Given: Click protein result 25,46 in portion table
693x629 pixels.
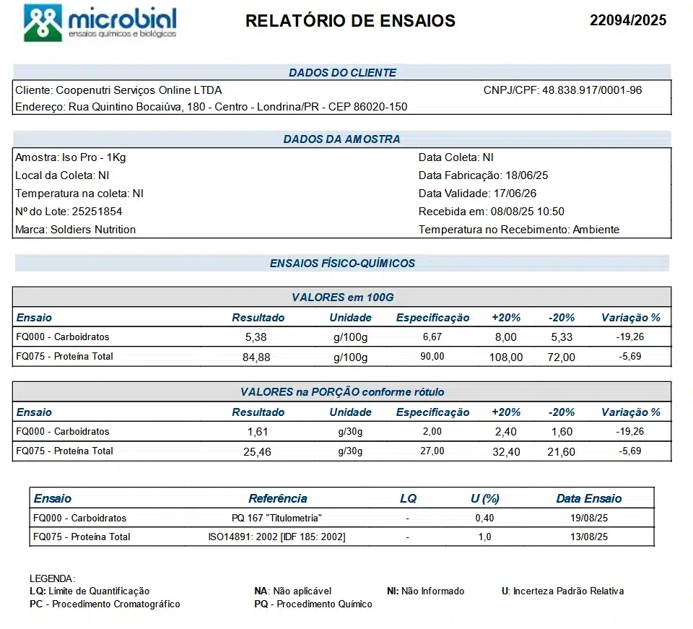Looking at the screenshot, I should coord(258,451).
